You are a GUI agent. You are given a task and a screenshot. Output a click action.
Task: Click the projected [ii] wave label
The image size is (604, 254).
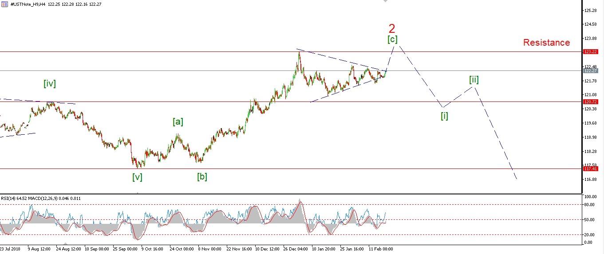[x=474, y=80]
